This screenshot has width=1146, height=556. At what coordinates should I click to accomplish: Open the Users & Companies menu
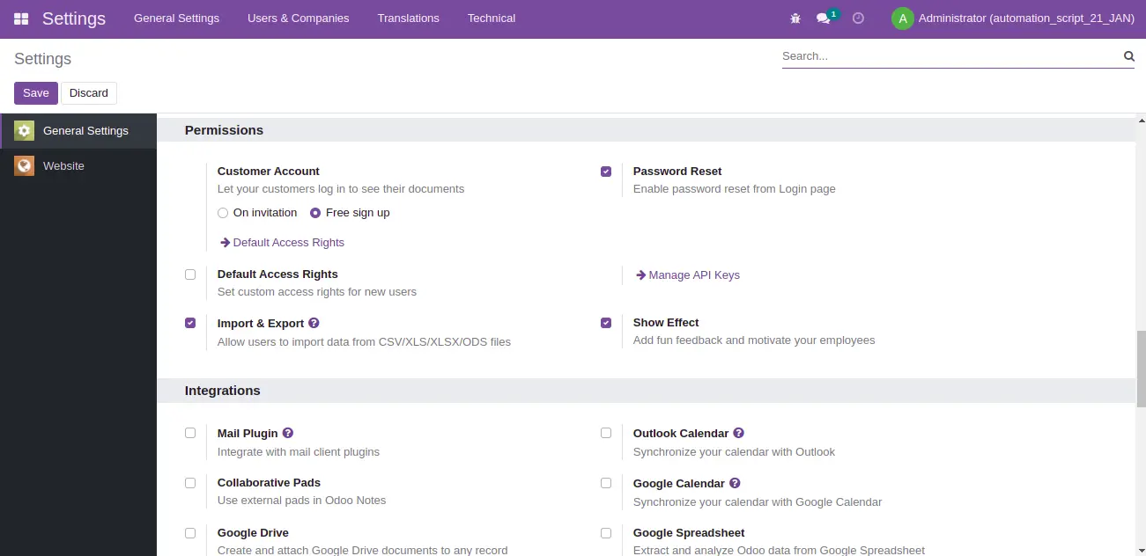click(298, 18)
